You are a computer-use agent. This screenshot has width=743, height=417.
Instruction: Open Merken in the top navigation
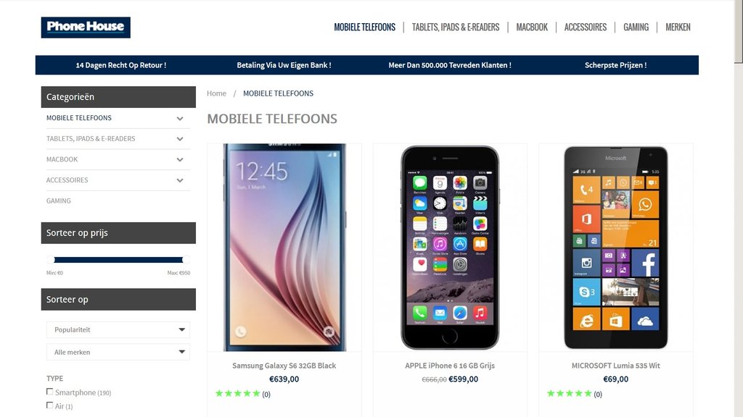pyautogui.click(x=678, y=28)
